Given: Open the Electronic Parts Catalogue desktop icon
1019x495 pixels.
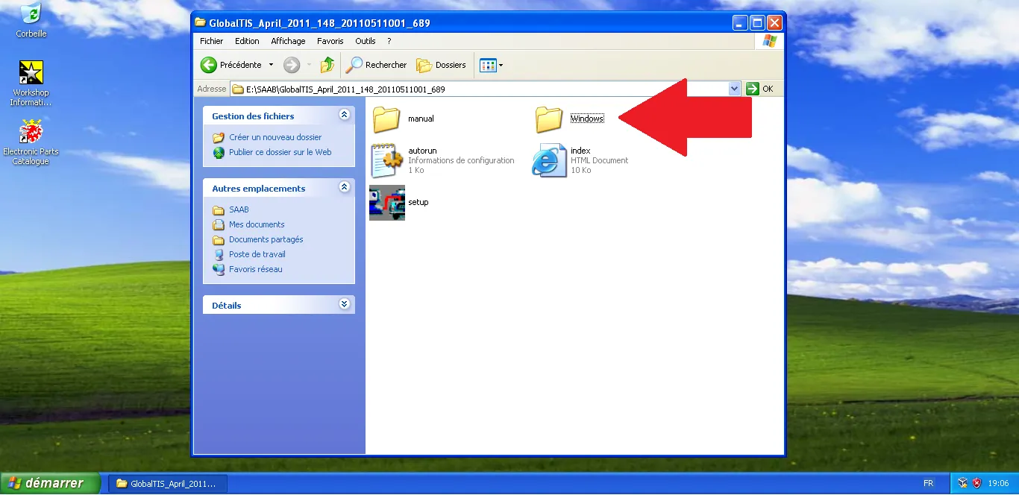Looking at the screenshot, I should pos(31,134).
